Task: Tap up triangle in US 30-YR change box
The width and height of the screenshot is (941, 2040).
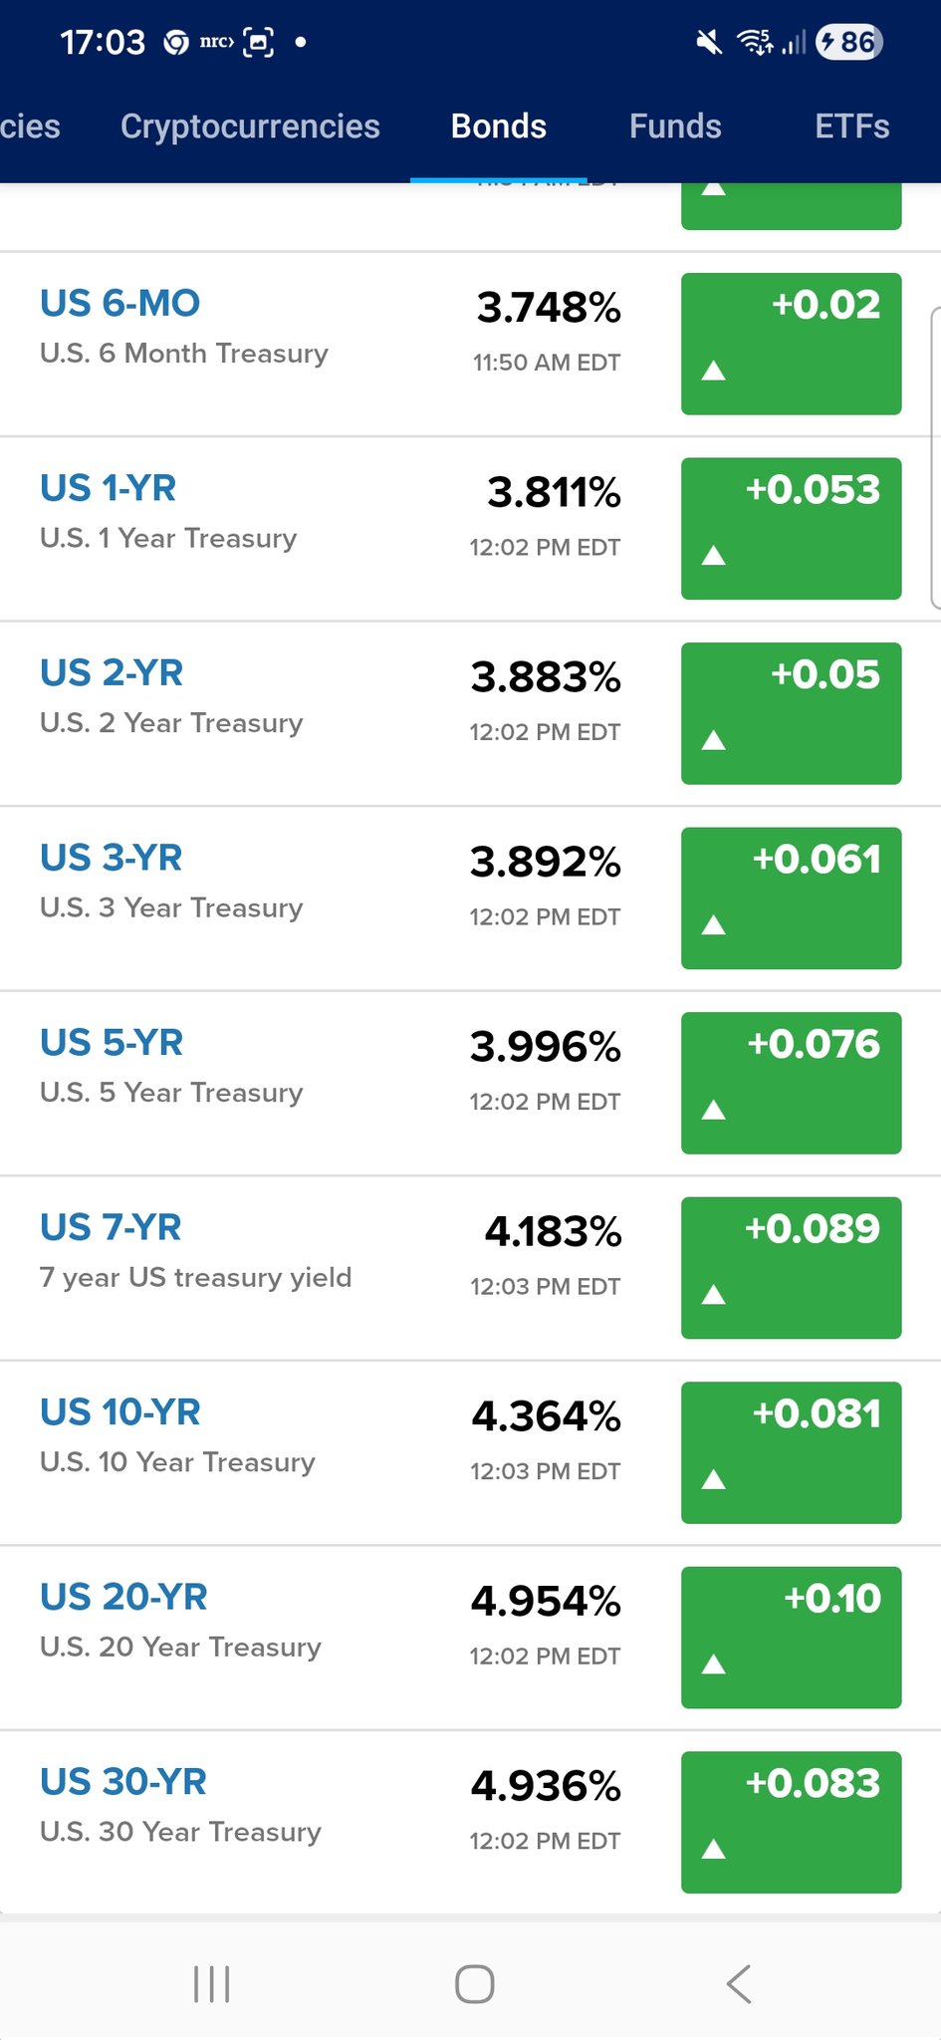Action: click(713, 1850)
